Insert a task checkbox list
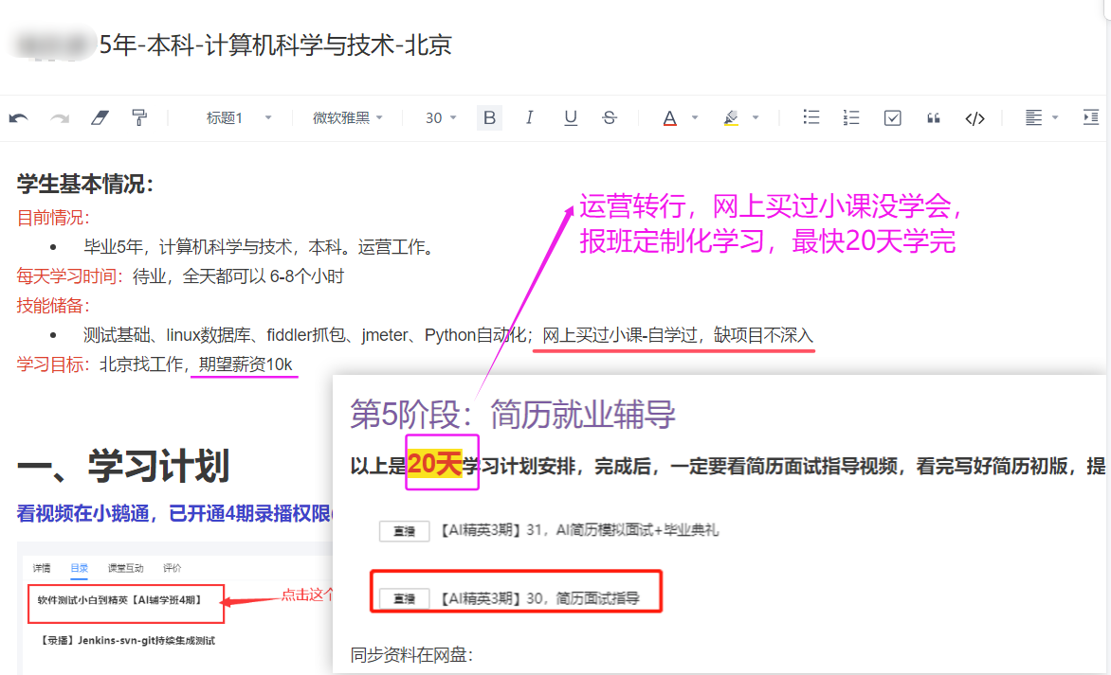This screenshot has width=1111, height=675. tap(892, 118)
